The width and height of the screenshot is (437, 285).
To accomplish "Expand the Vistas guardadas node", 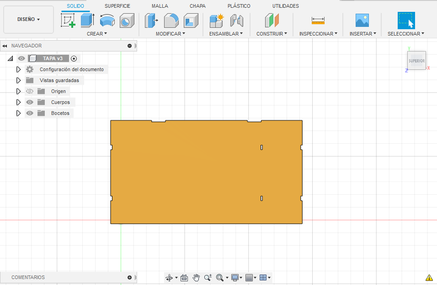I will click(18, 80).
